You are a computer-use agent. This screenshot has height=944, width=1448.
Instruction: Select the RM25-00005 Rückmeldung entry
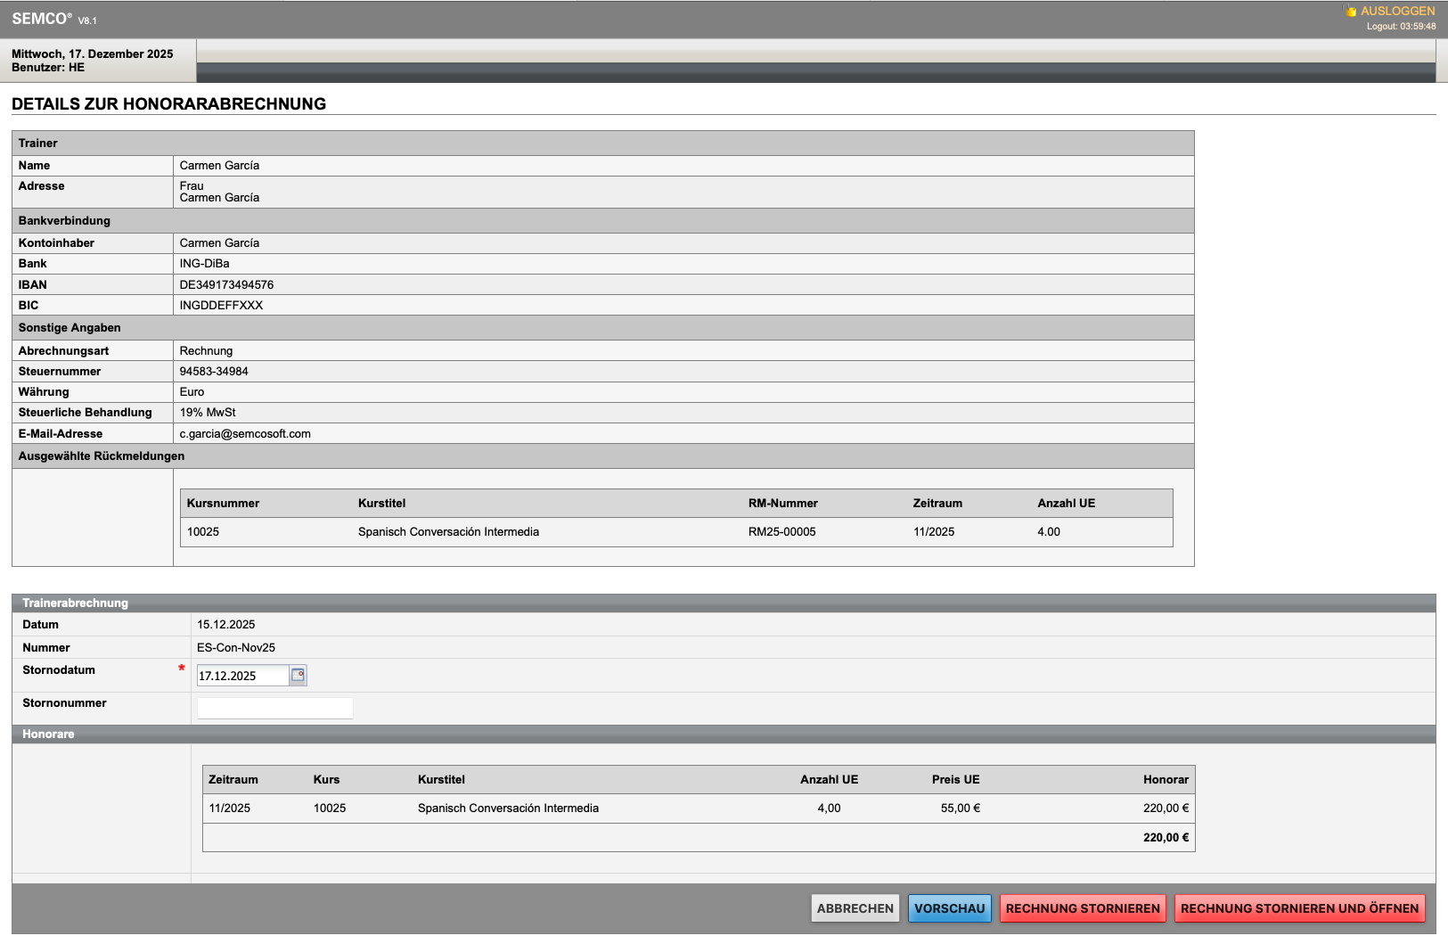click(781, 532)
